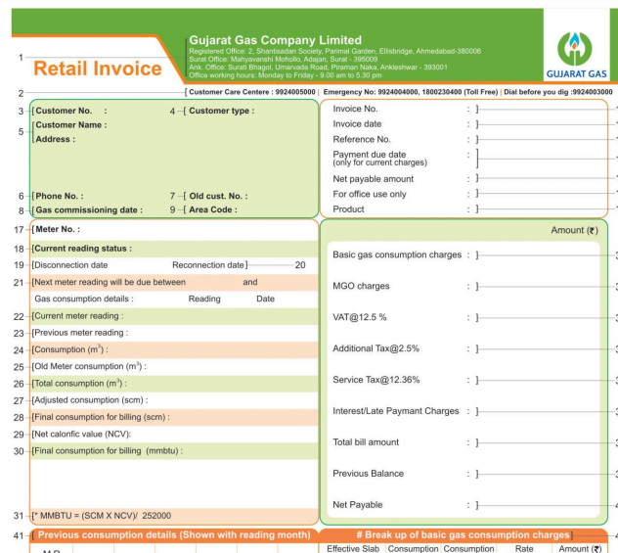
Task: Click 'Gas consumption details :' label
Action: click(84, 299)
